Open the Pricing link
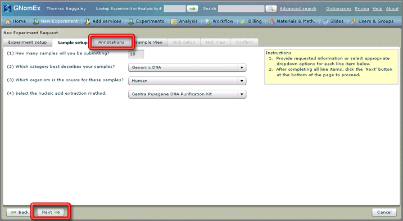403x221 pixels. [x=362, y=8]
